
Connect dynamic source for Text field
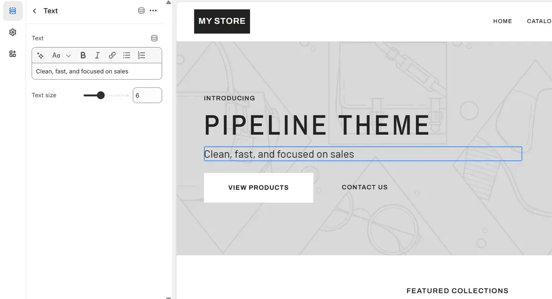click(x=154, y=38)
